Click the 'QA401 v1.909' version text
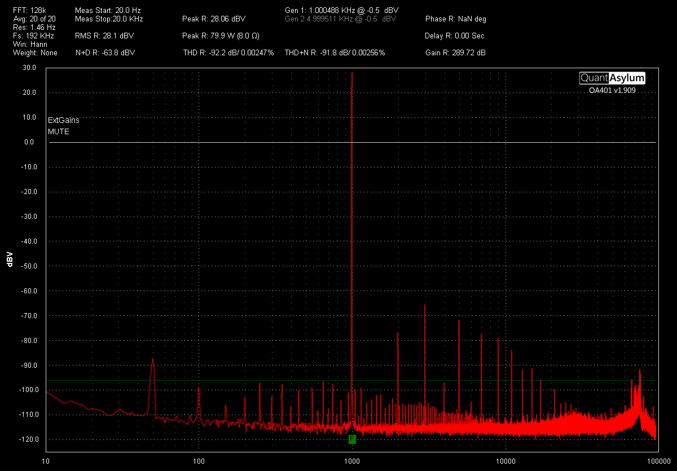The image size is (677, 471). (x=613, y=90)
